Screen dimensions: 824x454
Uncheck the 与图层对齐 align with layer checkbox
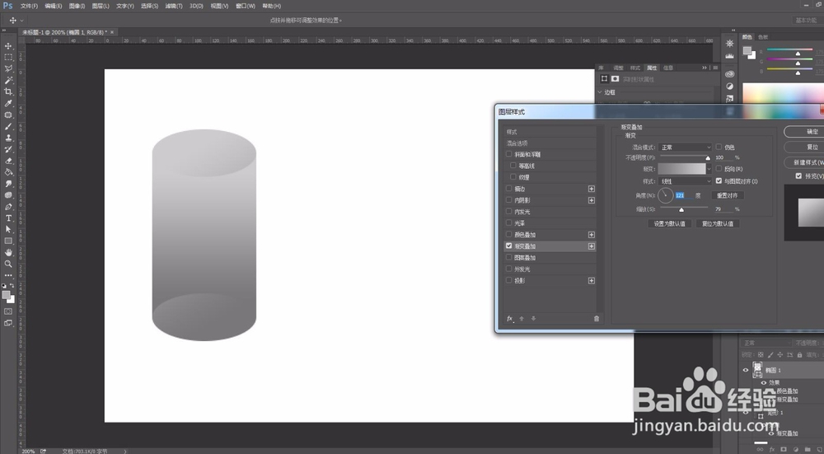coord(719,180)
